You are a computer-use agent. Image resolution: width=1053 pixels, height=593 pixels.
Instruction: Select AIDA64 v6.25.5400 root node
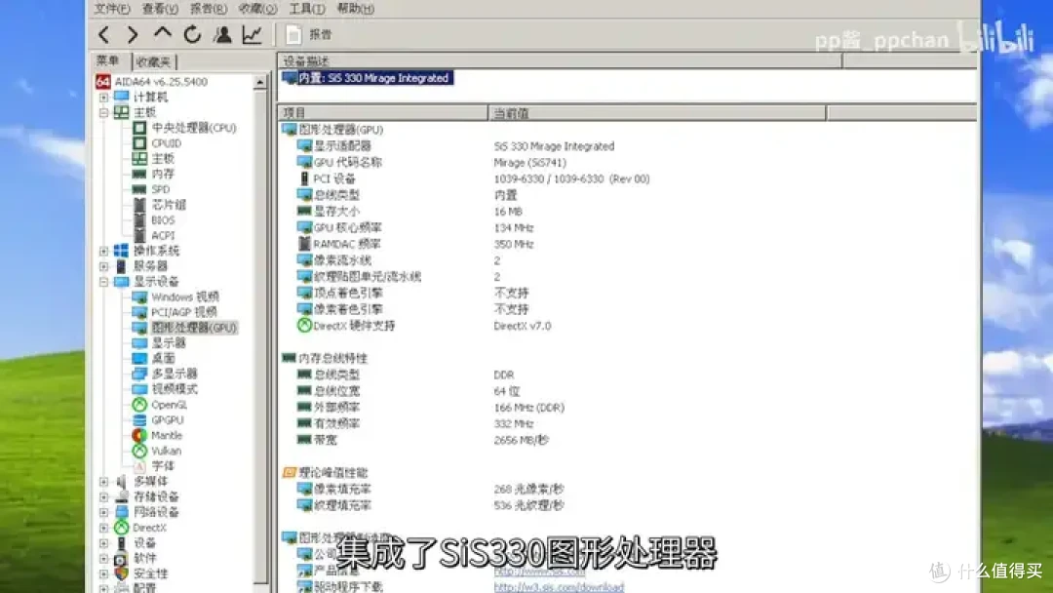161,81
